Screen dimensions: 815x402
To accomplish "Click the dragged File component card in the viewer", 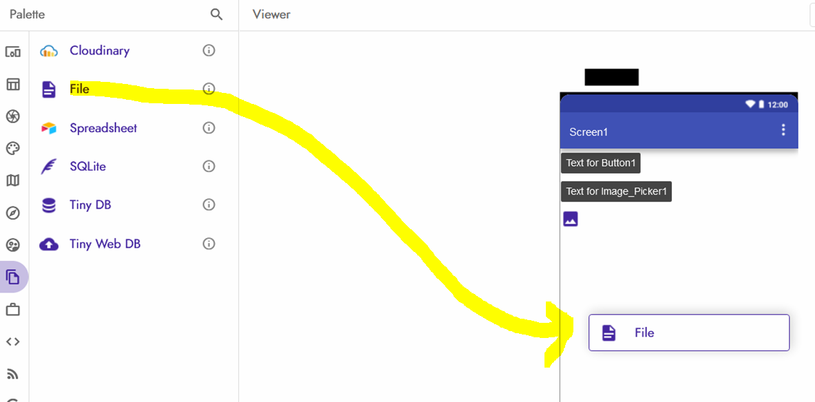I will [689, 332].
